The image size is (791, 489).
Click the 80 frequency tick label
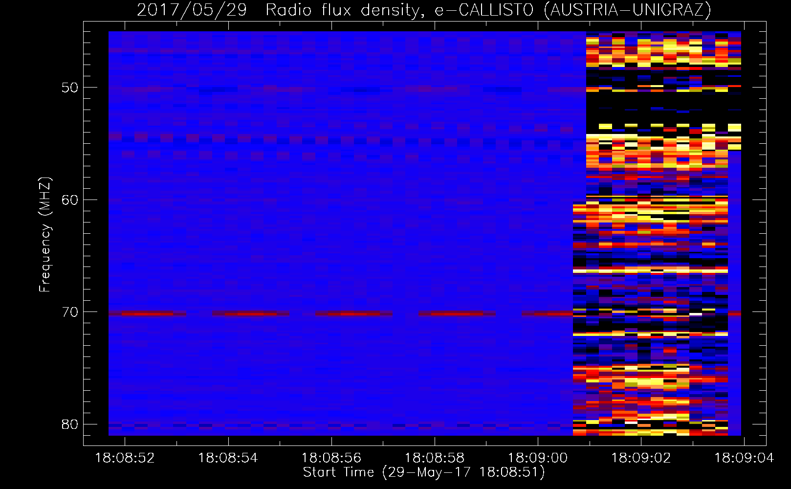pos(70,424)
